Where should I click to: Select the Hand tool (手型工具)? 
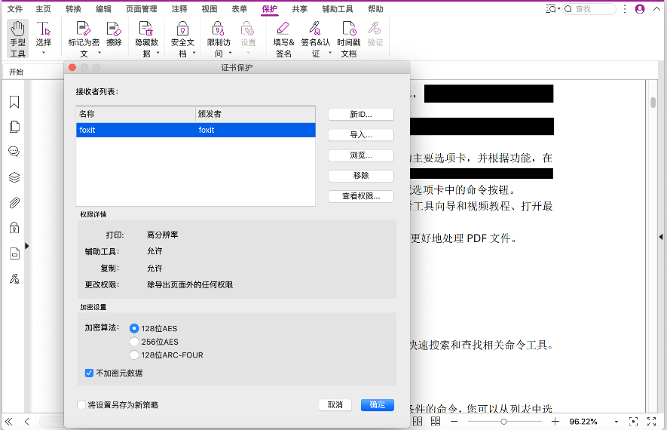coord(17,38)
